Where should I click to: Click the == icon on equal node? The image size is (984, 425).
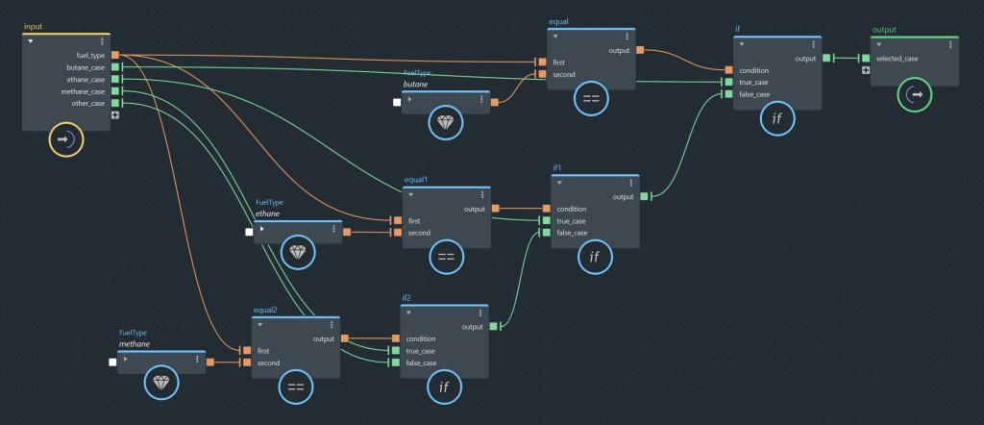coord(591,98)
